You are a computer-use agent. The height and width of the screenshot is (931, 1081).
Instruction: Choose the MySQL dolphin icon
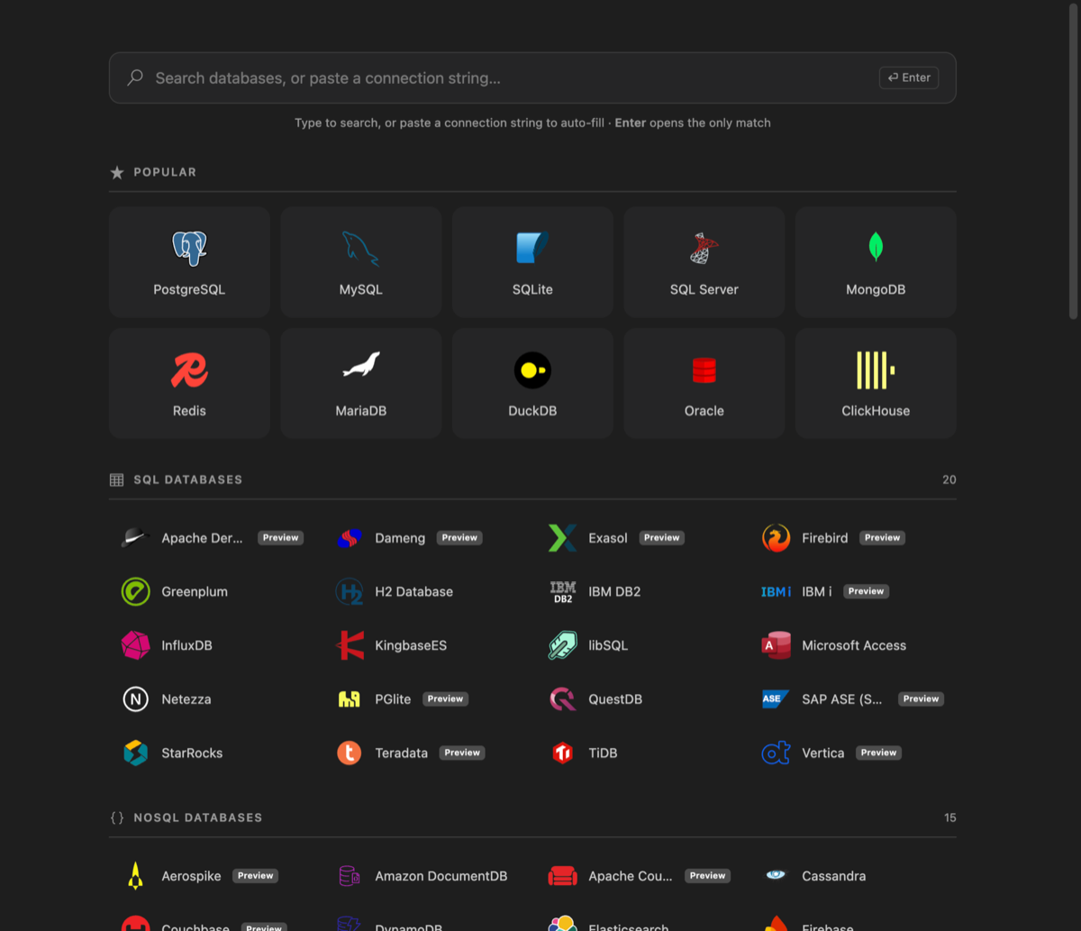point(360,248)
